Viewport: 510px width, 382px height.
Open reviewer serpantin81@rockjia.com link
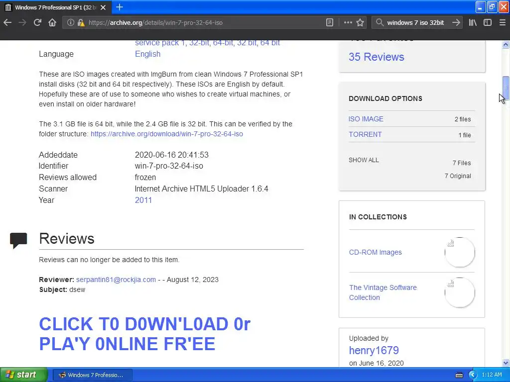[x=116, y=280]
